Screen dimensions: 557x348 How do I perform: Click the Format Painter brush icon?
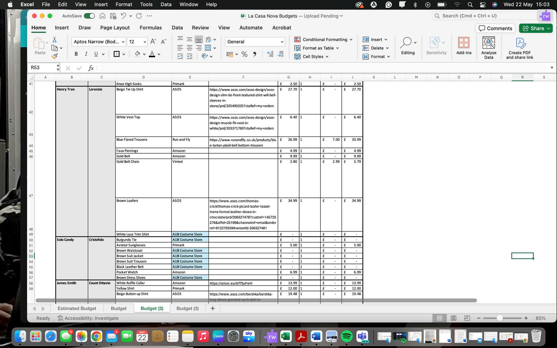[55, 56]
